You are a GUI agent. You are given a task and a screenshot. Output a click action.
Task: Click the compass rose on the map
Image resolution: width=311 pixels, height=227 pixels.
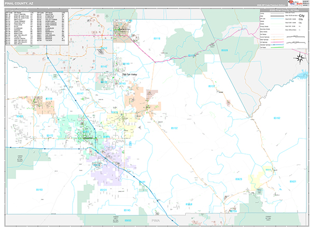[x=300, y=58]
